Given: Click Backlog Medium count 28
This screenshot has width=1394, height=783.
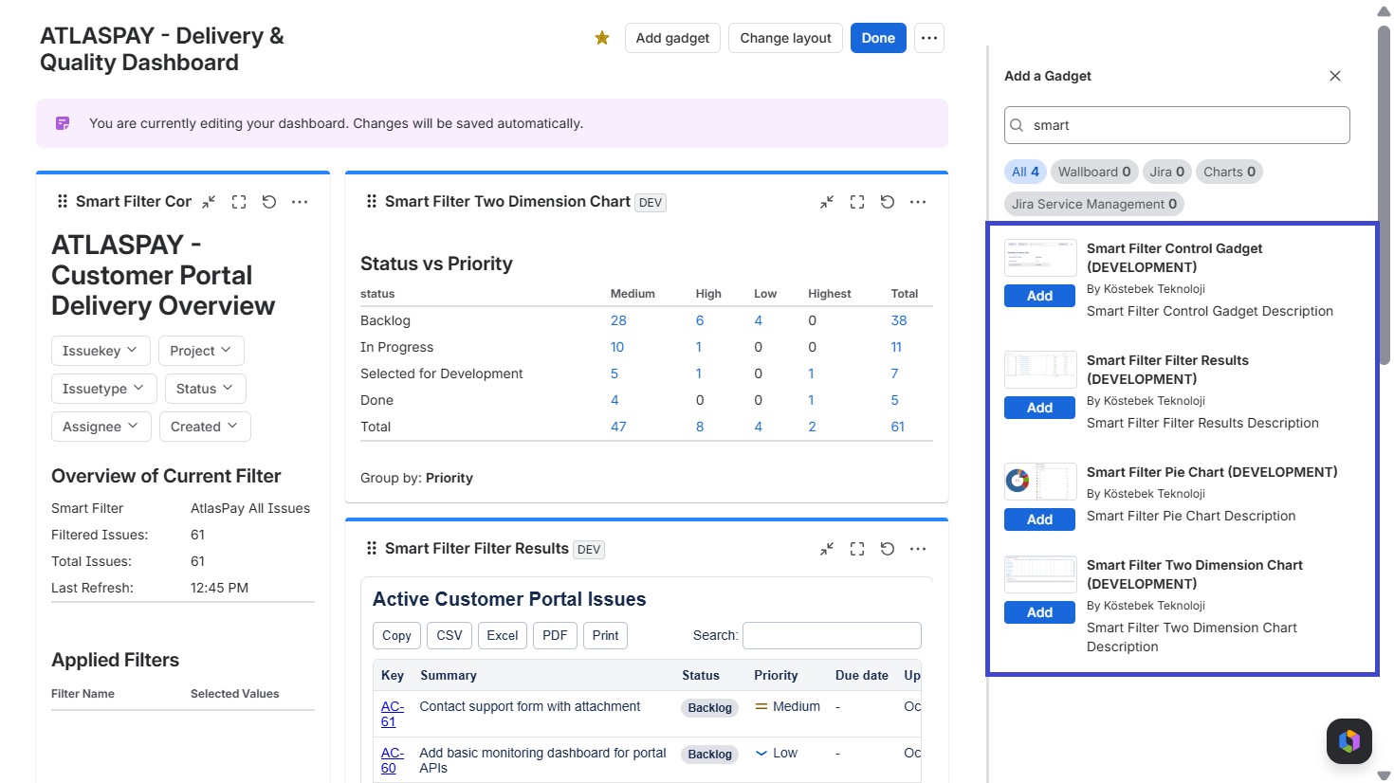Looking at the screenshot, I should [618, 320].
